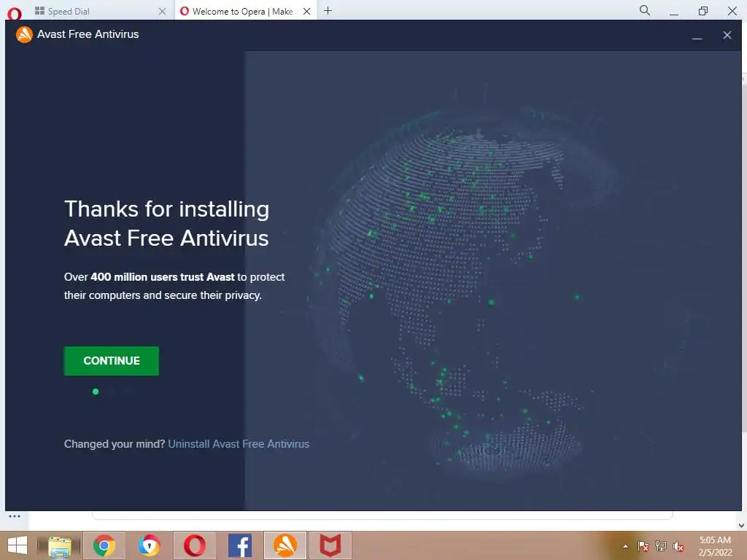Close the Welcome to Opera tab
This screenshot has width=747, height=560.
(x=307, y=11)
